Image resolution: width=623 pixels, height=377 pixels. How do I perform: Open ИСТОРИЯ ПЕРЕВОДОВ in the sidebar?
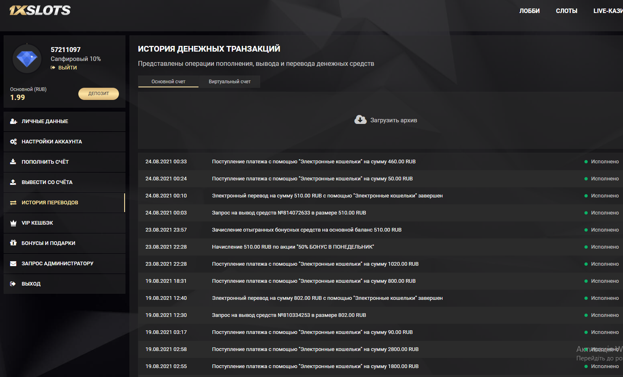point(50,203)
